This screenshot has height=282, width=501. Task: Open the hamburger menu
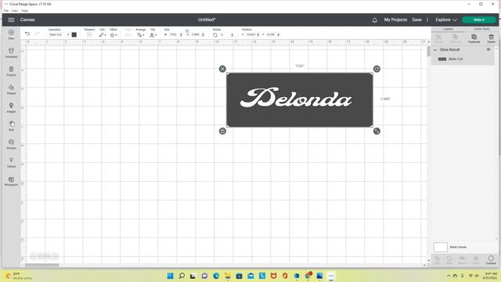(x=11, y=20)
